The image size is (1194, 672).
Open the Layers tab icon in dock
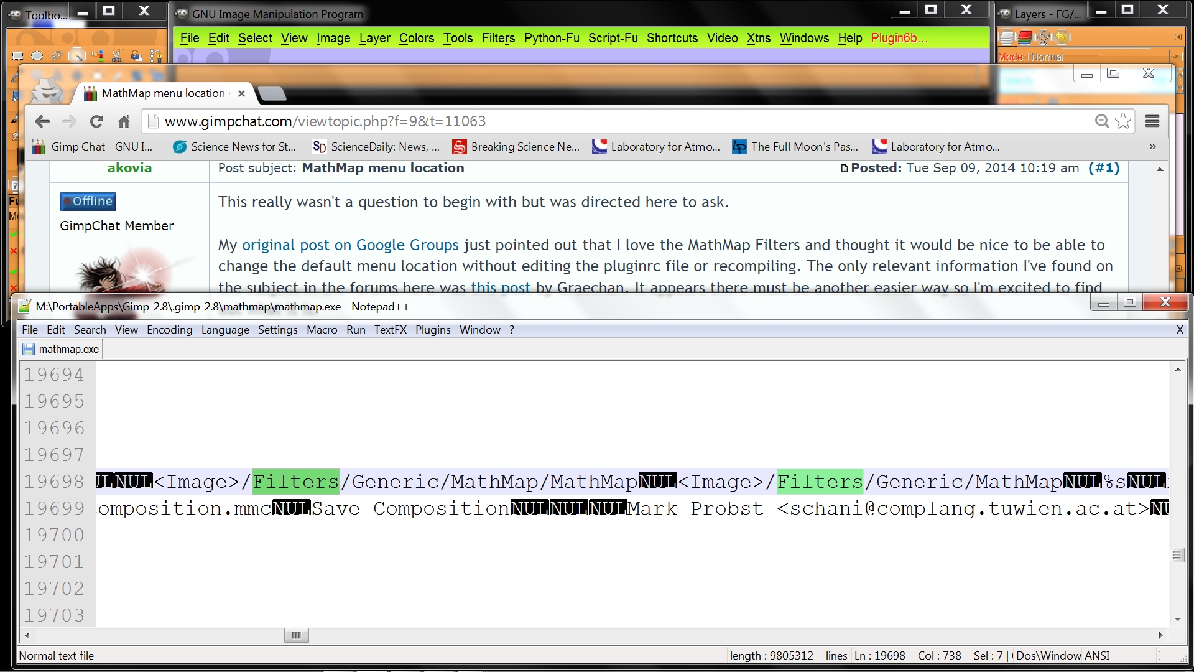(x=1006, y=37)
